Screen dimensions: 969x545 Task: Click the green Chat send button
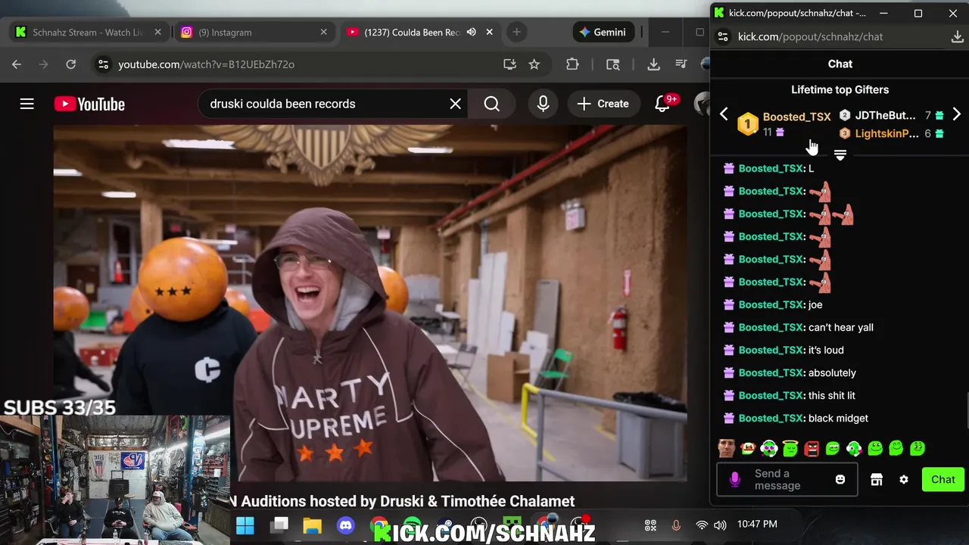pos(943,479)
